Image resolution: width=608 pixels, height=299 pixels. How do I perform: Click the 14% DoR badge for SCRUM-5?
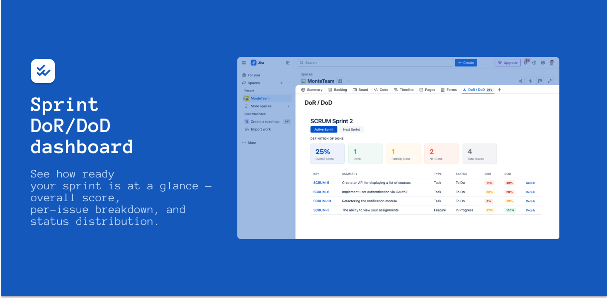[x=489, y=183]
